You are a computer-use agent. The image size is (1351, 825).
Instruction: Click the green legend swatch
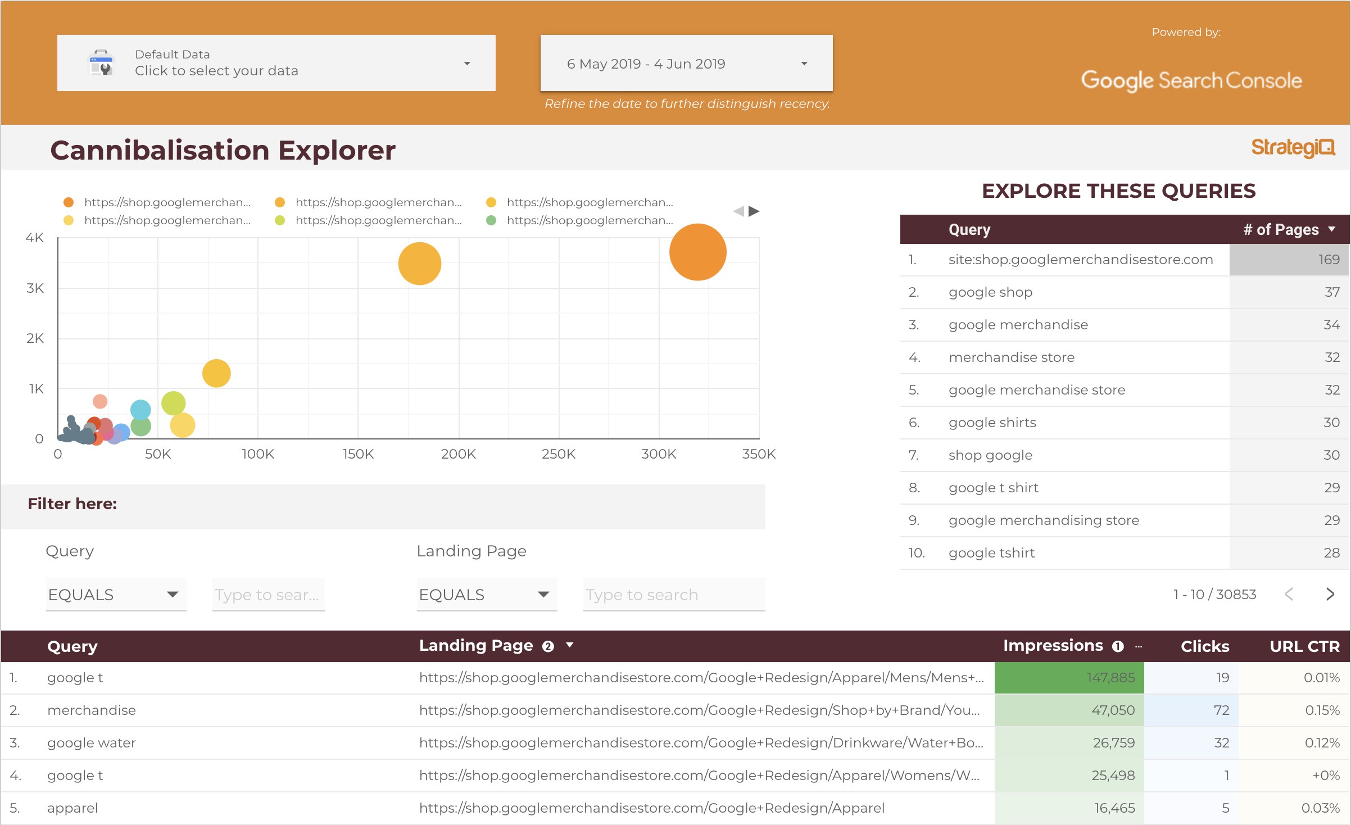click(x=491, y=220)
